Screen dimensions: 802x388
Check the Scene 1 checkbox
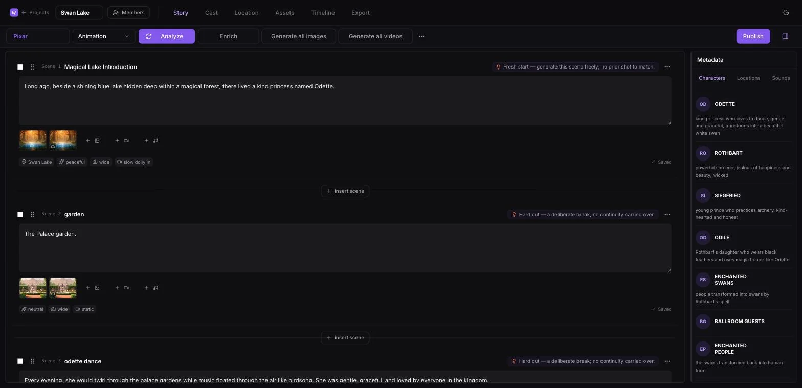coord(20,67)
